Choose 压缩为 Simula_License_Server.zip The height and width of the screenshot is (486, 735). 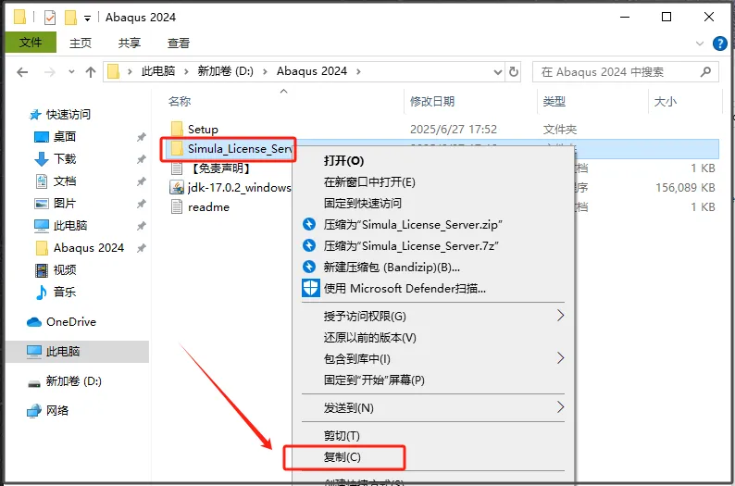point(413,225)
